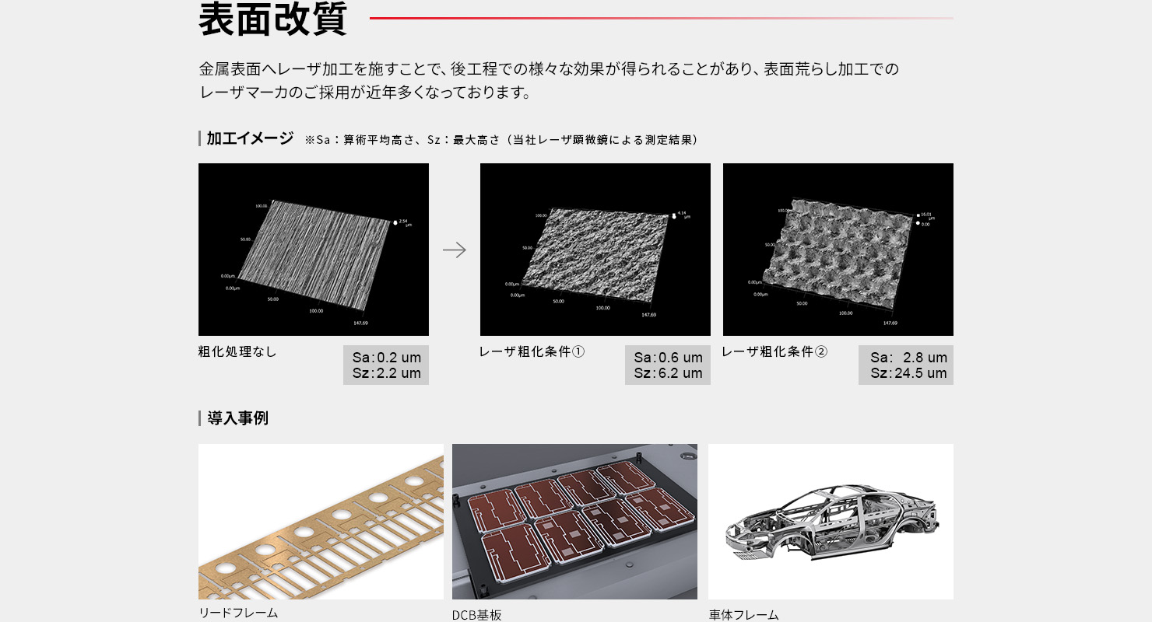Click the Sa:0.6 um measurement box
Image resolution: width=1152 pixels, height=622 pixels.
click(667, 364)
